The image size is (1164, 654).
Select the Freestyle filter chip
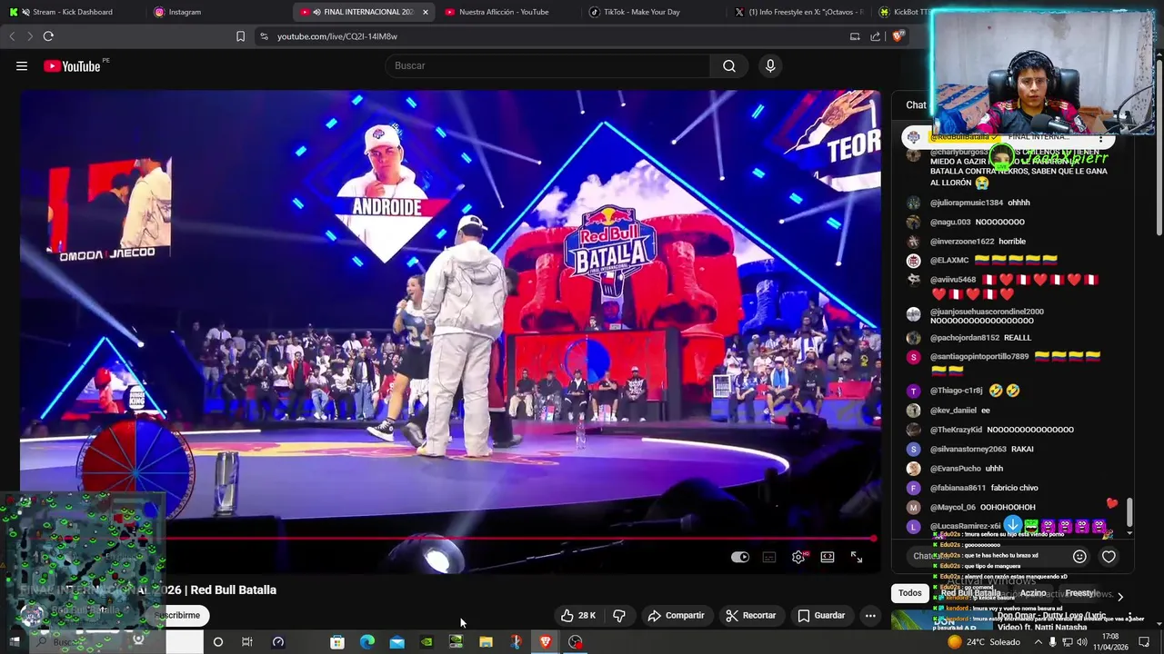[1082, 593]
